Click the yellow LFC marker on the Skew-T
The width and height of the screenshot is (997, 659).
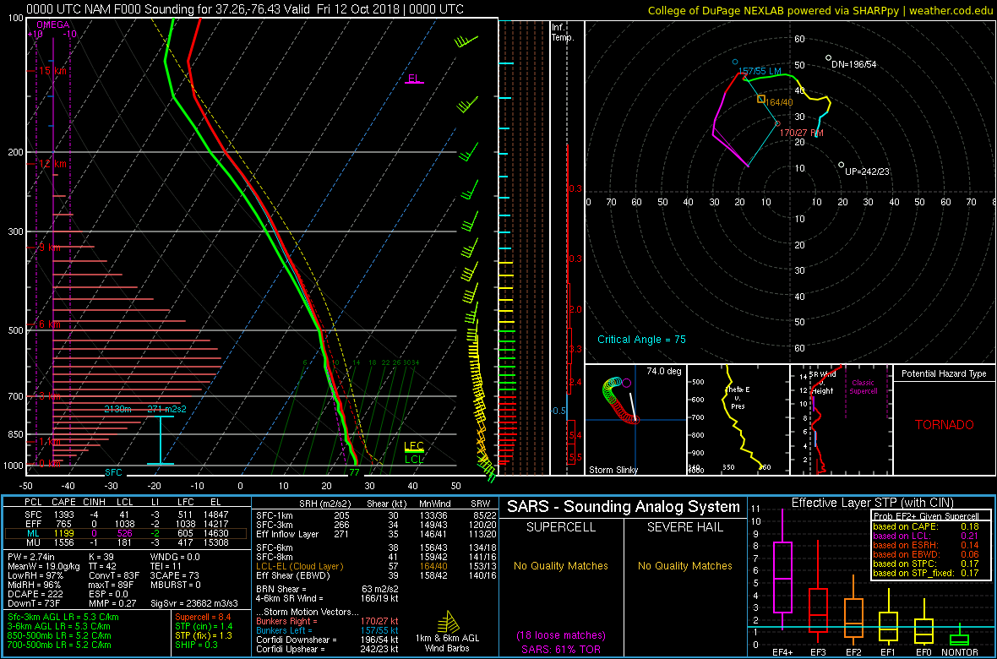(x=414, y=447)
